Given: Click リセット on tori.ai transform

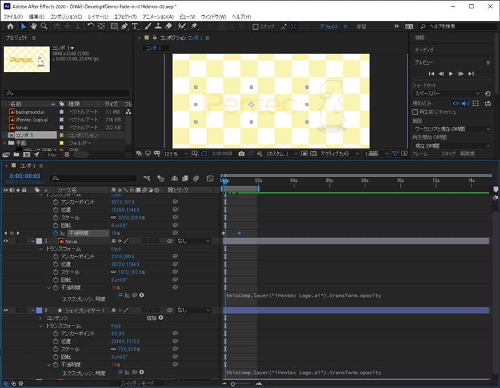Looking at the screenshot, I should coord(117,248).
